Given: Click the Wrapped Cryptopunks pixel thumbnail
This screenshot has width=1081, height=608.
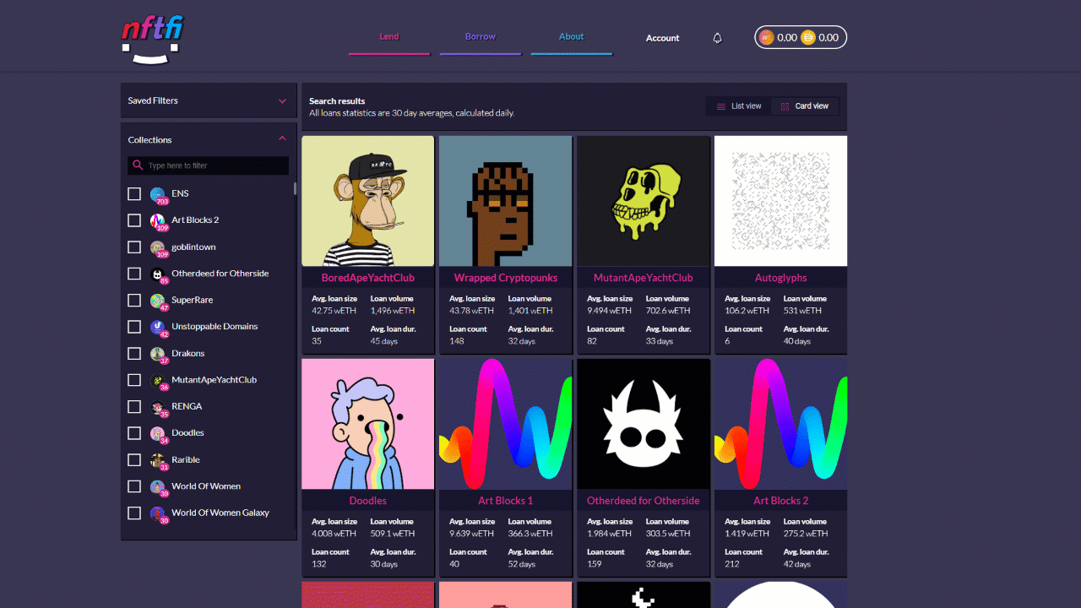Looking at the screenshot, I should click(x=506, y=201).
